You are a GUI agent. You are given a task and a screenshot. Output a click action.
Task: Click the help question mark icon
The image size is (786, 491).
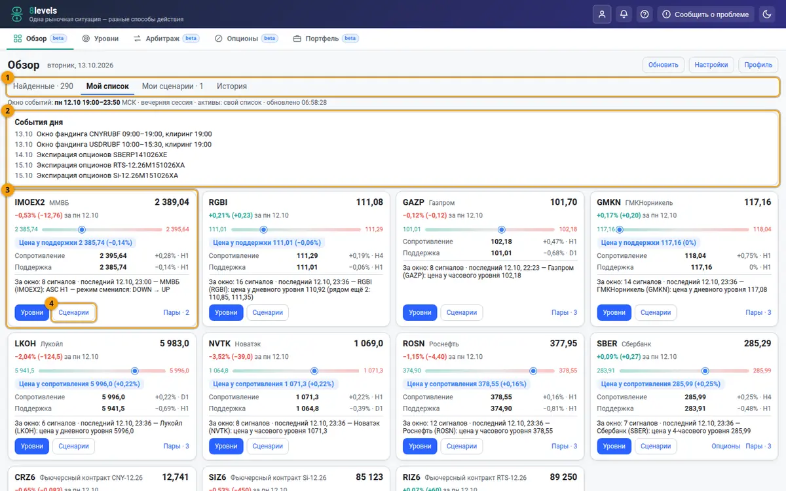point(645,14)
